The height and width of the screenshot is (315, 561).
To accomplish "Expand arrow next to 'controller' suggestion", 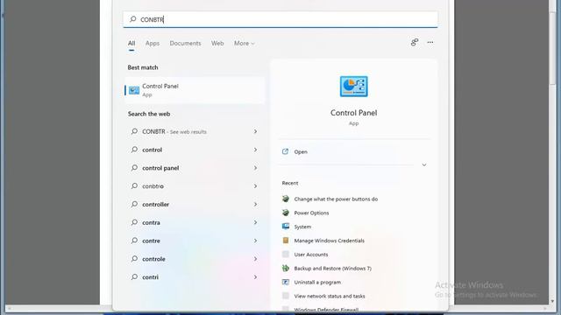I will pyautogui.click(x=255, y=204).
